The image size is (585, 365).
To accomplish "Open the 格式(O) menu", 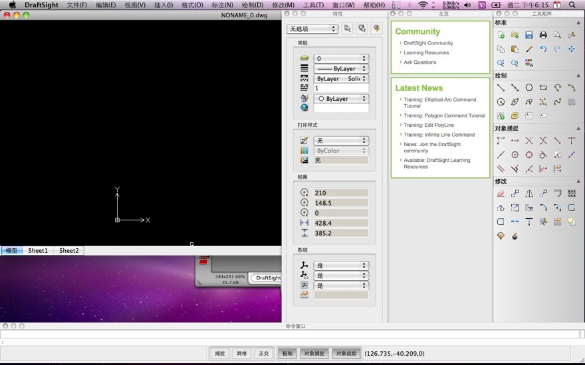I will coord(192,5).
